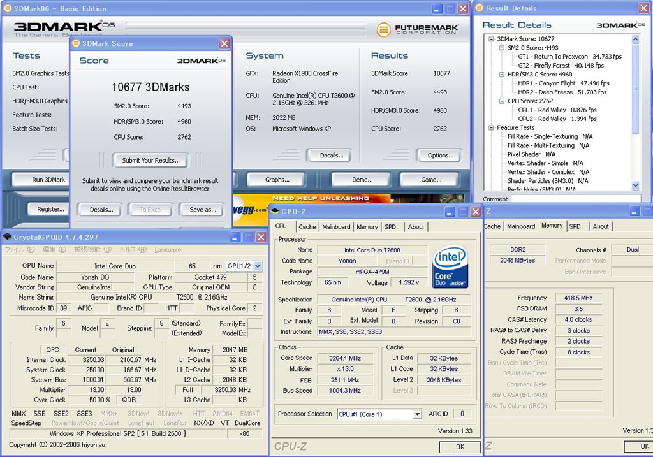Click the Futuremark logo in 3DMark06 window
Viewport: 653px width, 457px height.
pos(417,29)
